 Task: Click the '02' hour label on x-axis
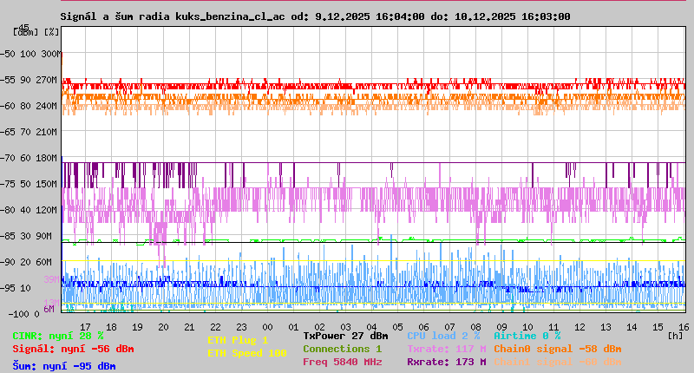[x=319, y=327]
